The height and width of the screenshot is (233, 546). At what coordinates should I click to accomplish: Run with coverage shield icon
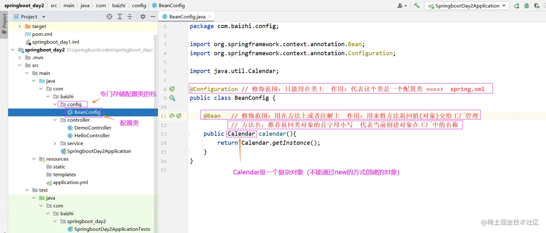point(536,6)
